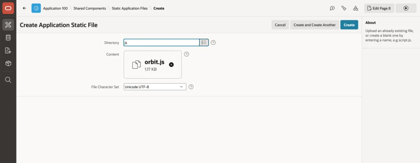Screen dimensions: 420x163
Task: Click the Content file dropzone area
Action: 153,65
